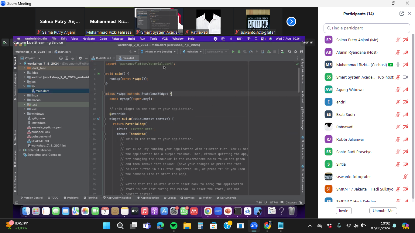The width and height of the screenshot is (415, 233).
Task: Hide the Project panel with minus icon
Action: (x=86, y=58)
